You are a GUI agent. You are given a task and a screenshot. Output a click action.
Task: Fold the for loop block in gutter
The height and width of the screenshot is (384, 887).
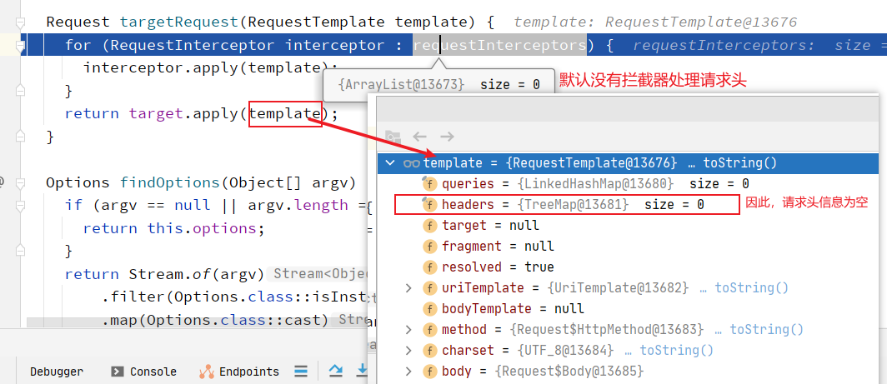coord(21,45)
